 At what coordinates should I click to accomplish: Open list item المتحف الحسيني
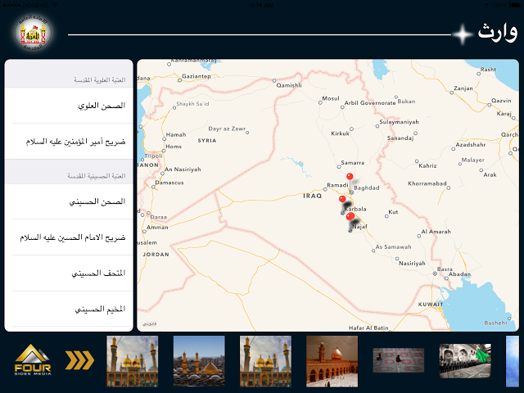pyautogui.click(x=69, y=273)
